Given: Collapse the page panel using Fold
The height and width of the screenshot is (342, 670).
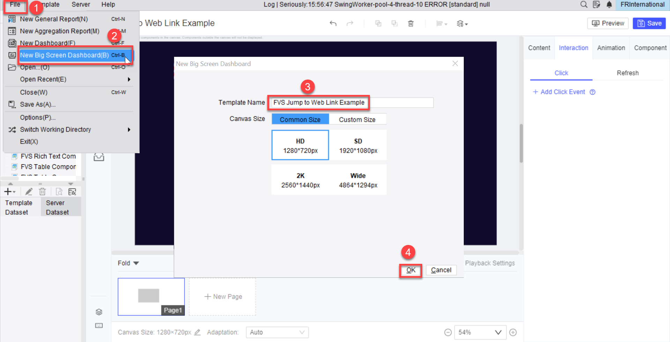Looking at the screenshot, I should 128,263.
